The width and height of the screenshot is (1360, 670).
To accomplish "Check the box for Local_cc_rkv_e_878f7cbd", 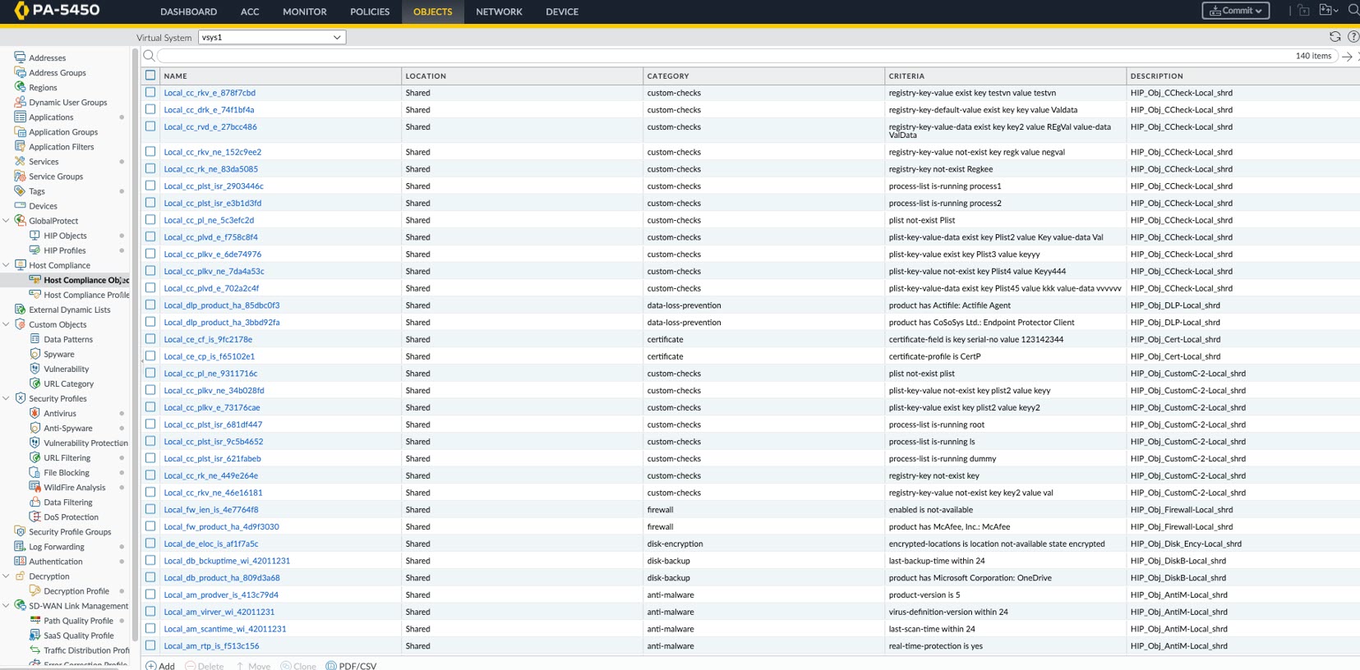I will coord(150,93).
